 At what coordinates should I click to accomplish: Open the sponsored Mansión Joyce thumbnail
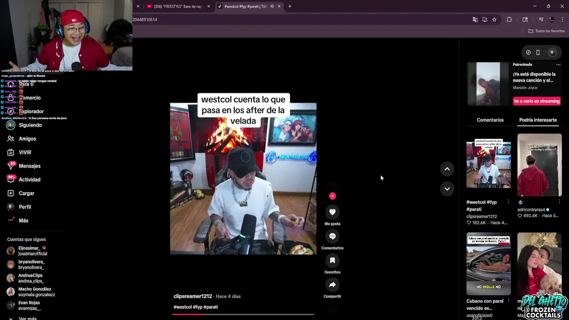coord(488,84)
